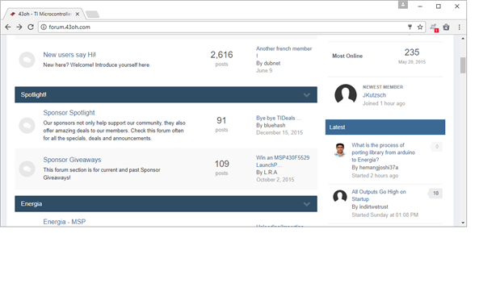Image resolution: width=500 pixels, height=292 pixels.
Task: Click the Joined 1 hour ago text
Action: pos(384,103)
